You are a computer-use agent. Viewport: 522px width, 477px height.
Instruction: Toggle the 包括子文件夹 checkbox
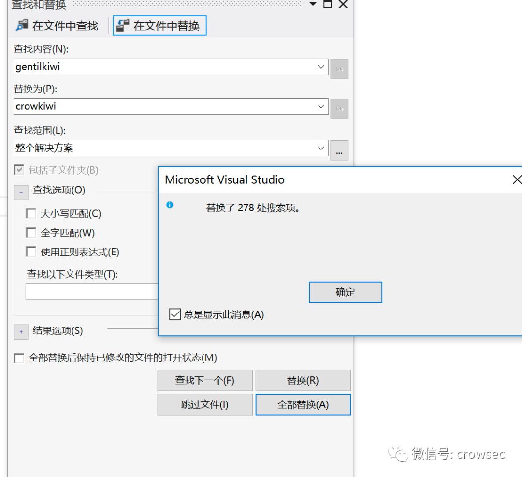point(19,170)
